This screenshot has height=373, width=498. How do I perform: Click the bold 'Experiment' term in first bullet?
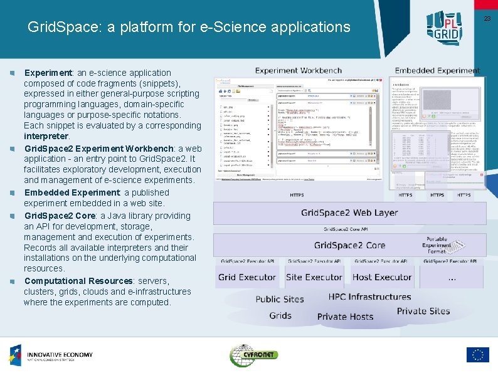click(48, 73)
